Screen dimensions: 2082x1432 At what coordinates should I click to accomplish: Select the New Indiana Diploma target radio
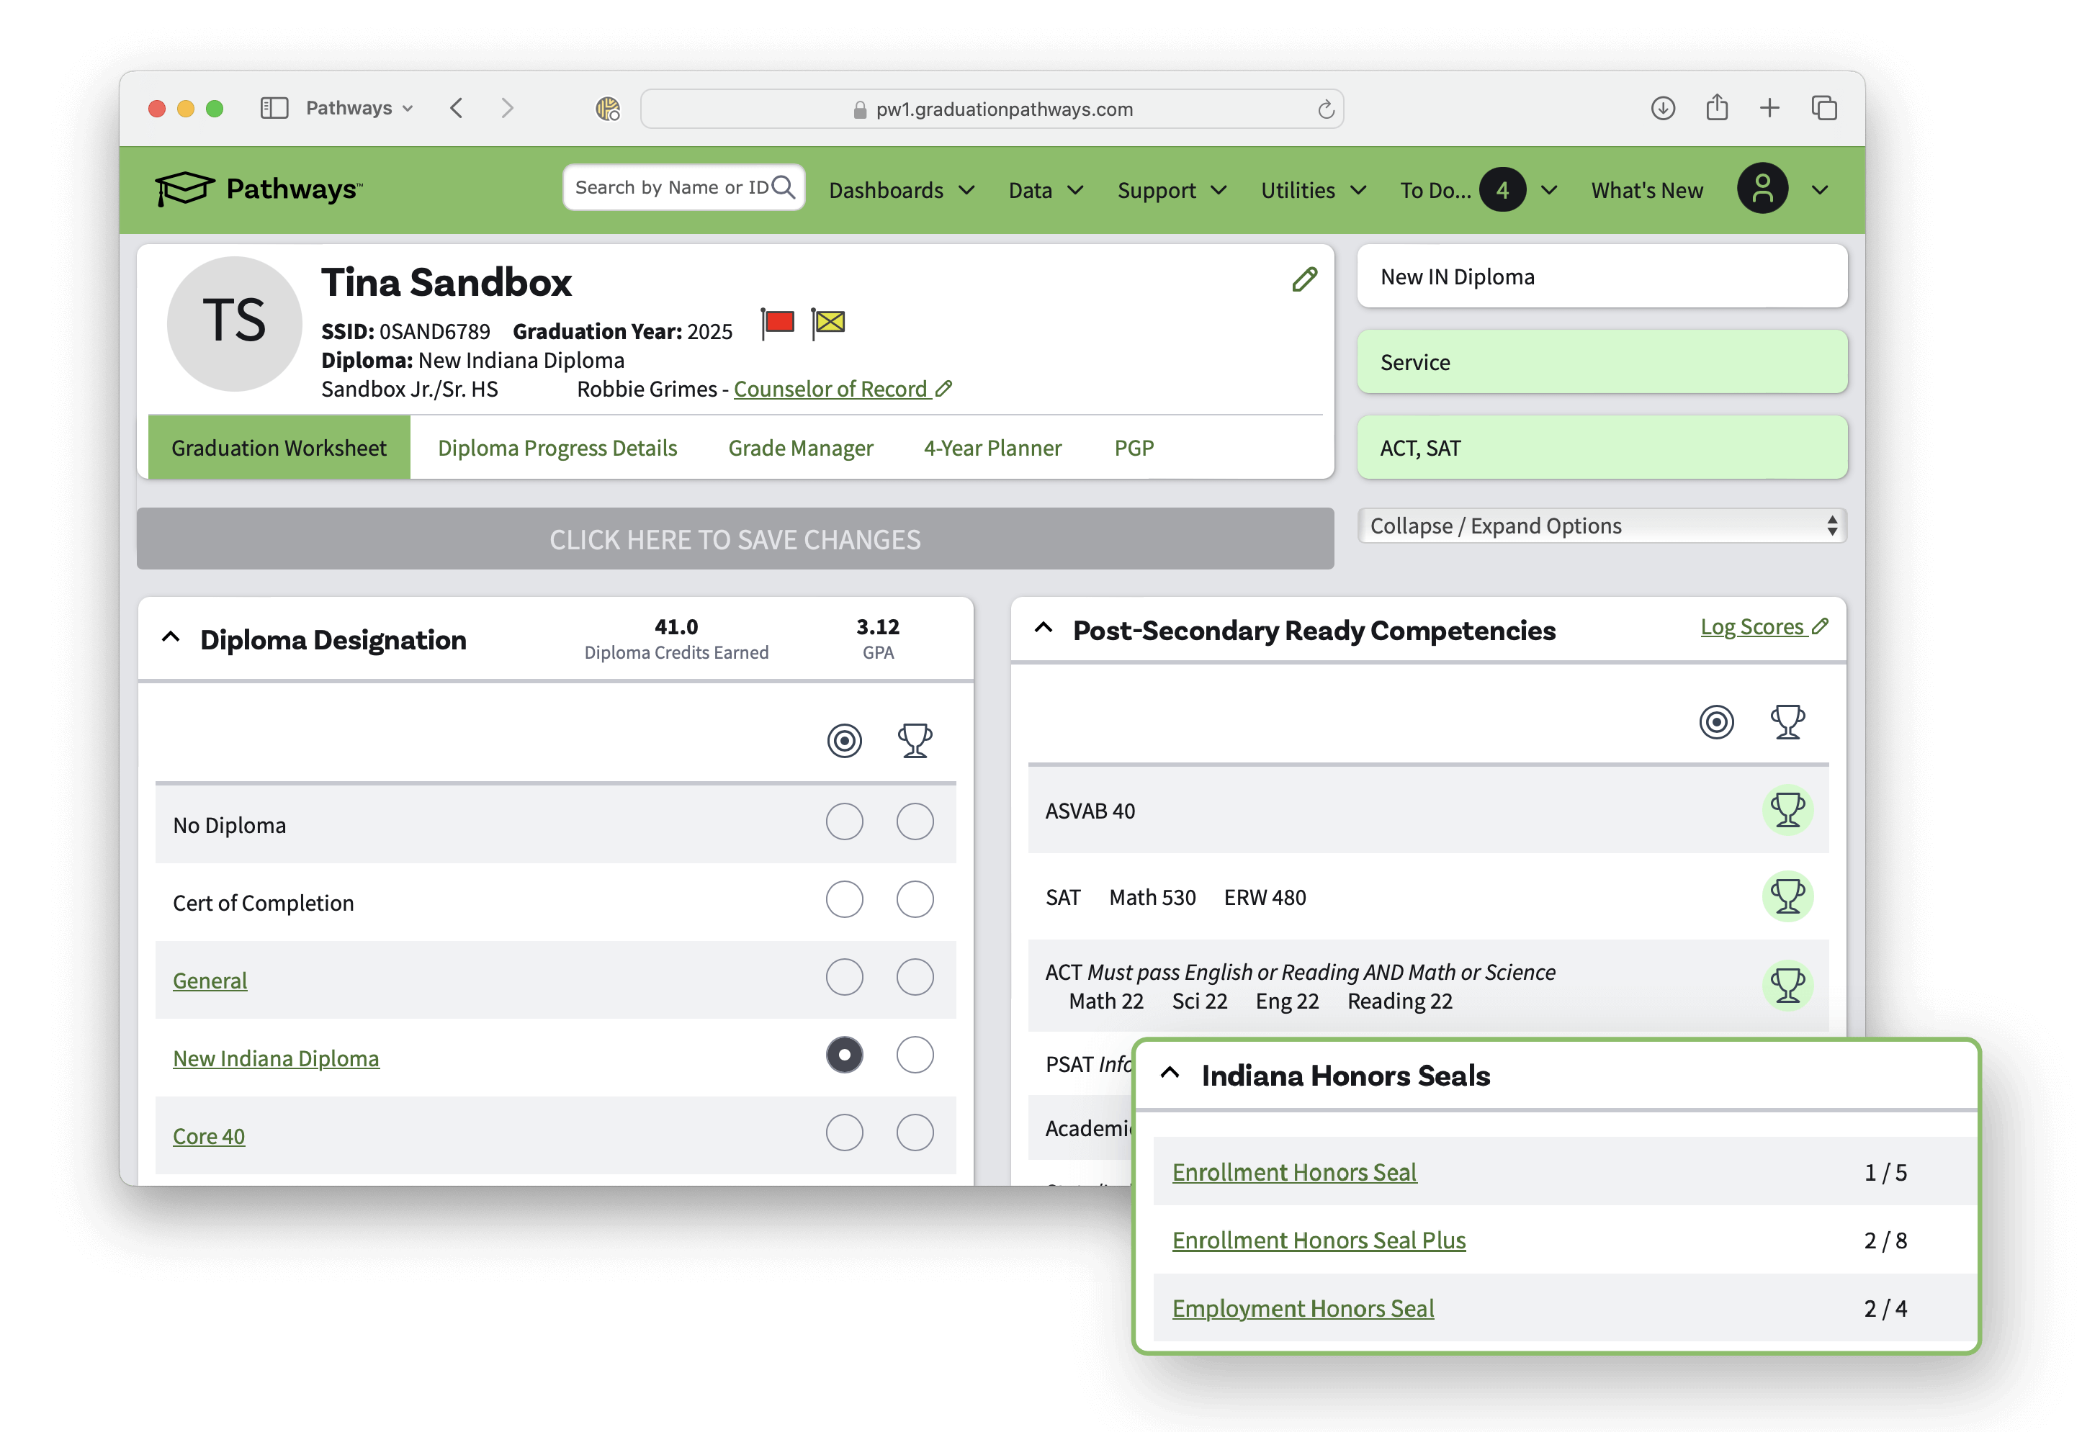pyautogui.click(x=845, y=1054)
